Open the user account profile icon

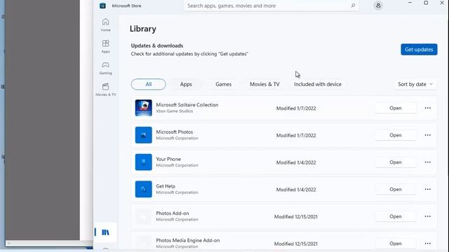[378, 6]
